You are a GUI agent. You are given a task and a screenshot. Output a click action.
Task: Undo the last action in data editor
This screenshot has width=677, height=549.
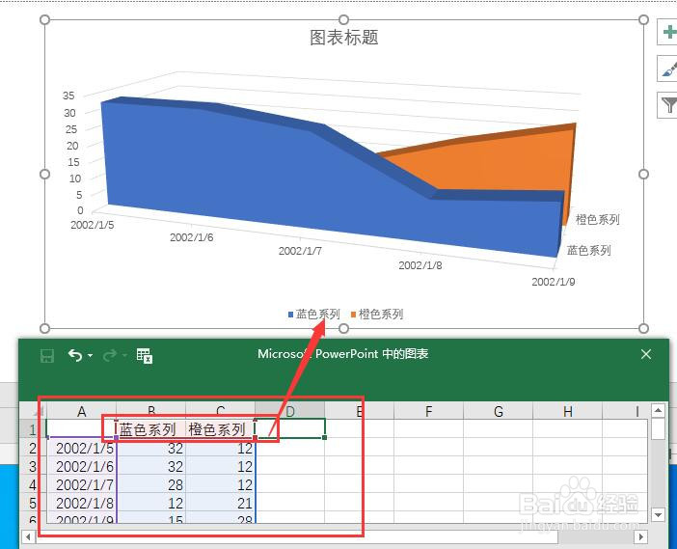(75, 355)
